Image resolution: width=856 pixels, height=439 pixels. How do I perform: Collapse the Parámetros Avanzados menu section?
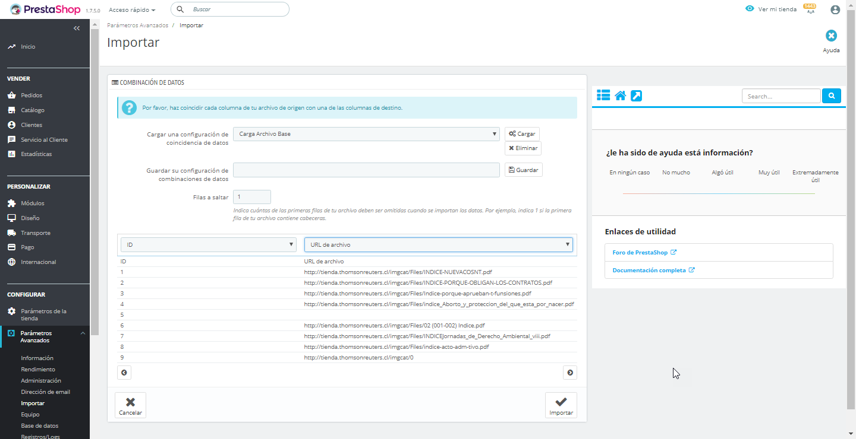tap(83, 333)
